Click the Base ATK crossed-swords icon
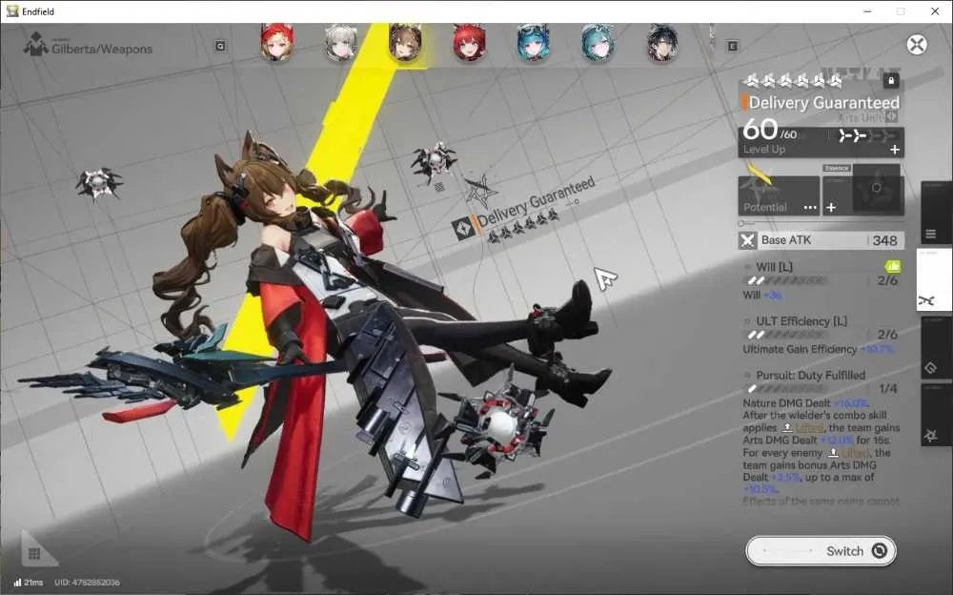This screenshot has height=595, width=953. (747, 240)
